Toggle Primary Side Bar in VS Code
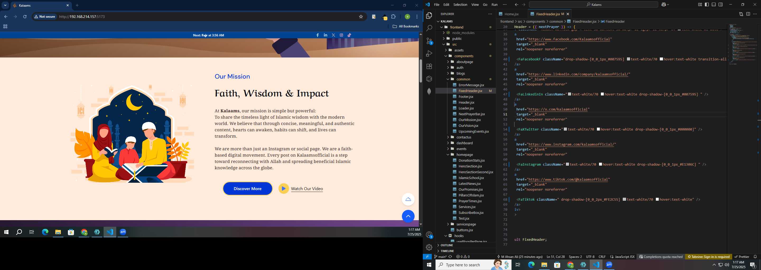761x270 pixels. click(707, 5)
